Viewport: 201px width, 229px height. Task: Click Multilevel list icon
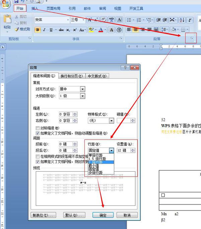click(149, 20)
